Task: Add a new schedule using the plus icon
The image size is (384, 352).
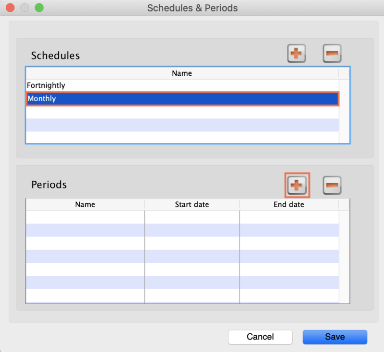Action: [x=296, y=53]
